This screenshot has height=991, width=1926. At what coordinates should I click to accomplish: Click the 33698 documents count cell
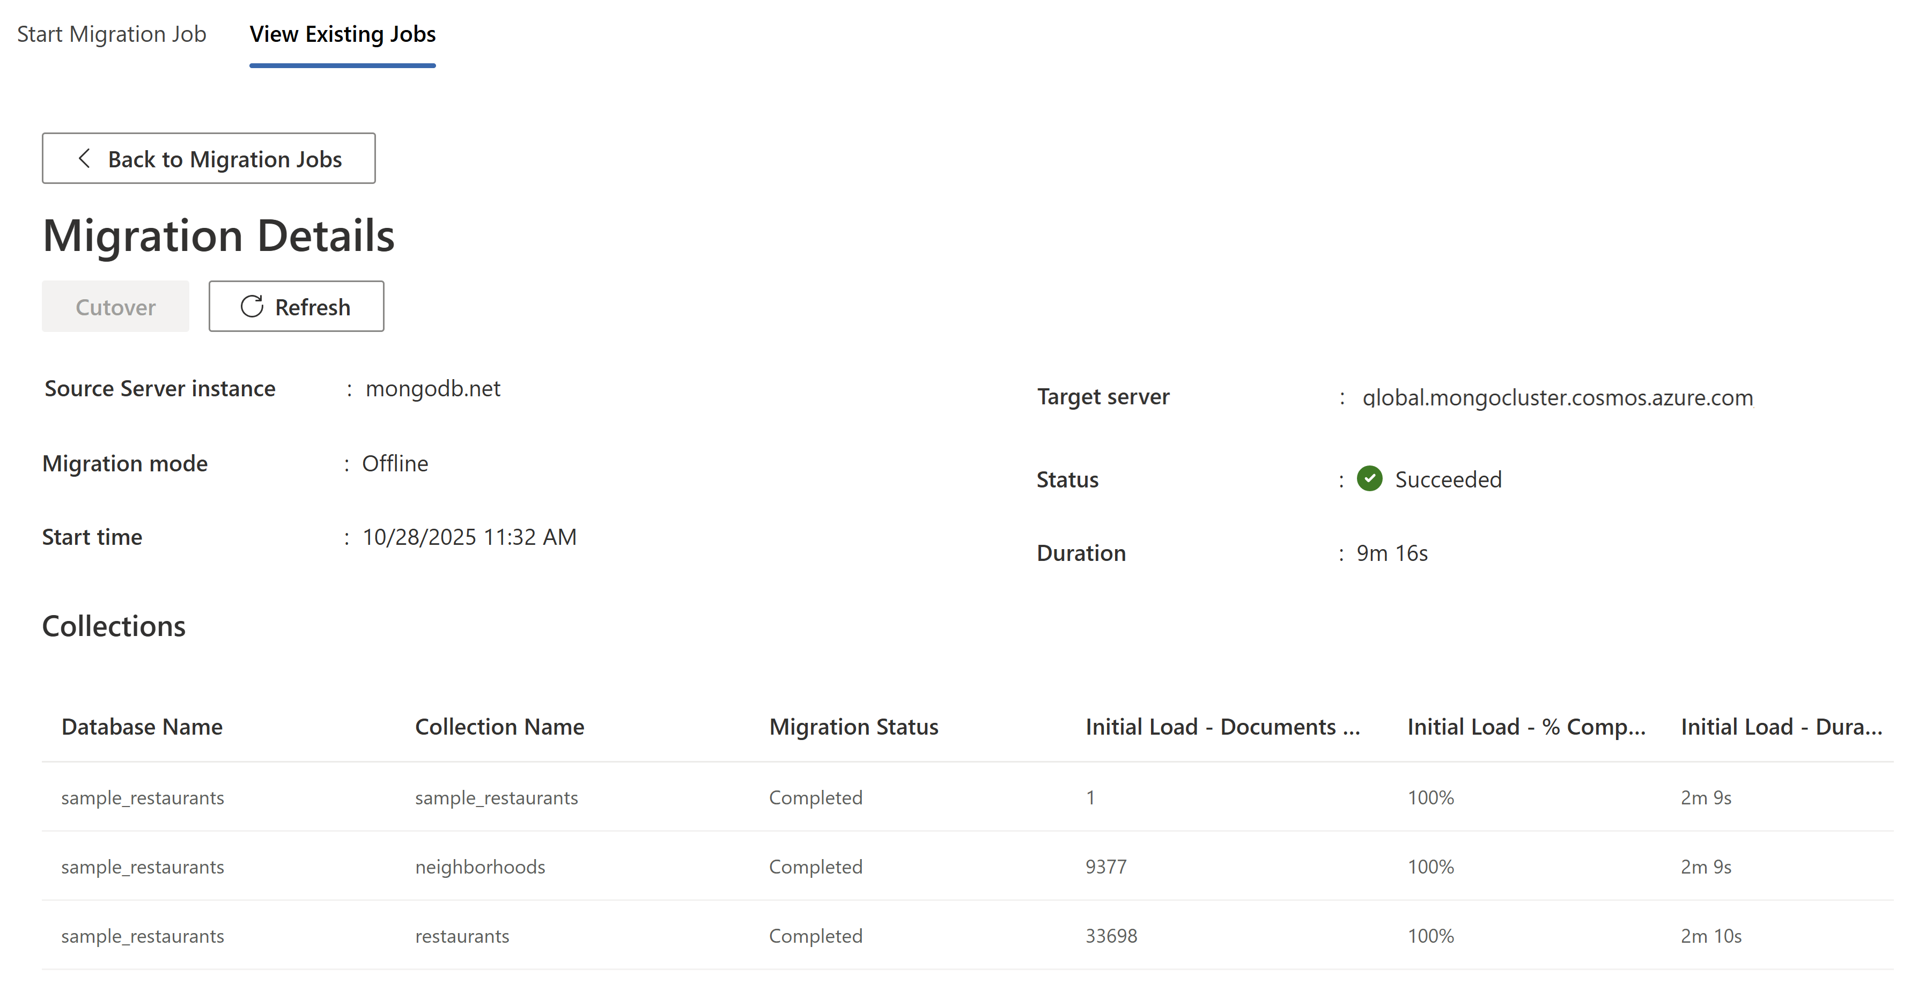click(x=1111, y=936)
